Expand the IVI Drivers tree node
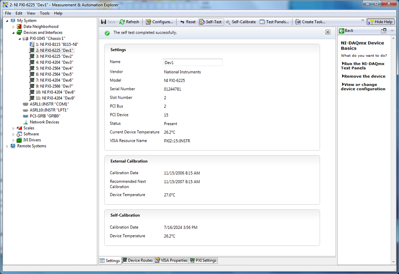The image size is (399, 274). (x=14, y=140)
